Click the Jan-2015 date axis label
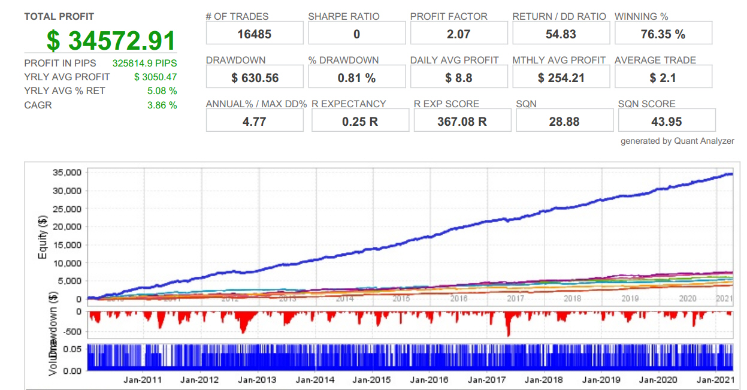Image resolution: width=747 pixels, height=390 pixels. [372, 379]
